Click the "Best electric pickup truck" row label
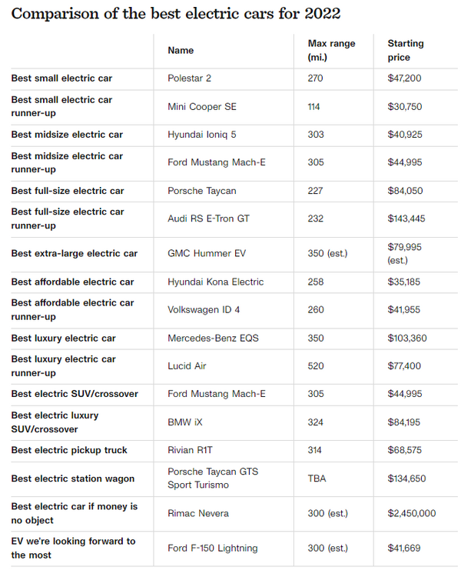The width and height of the screenshot is (471, 577). tap(69, 450)
